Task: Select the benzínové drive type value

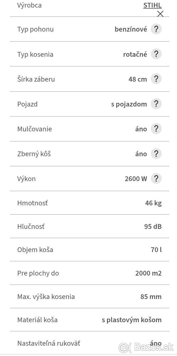Action: point(131,29)
